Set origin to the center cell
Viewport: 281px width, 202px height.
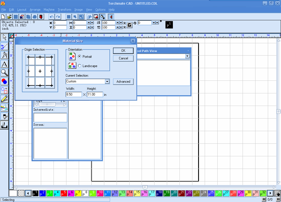[x=40, y=71]
